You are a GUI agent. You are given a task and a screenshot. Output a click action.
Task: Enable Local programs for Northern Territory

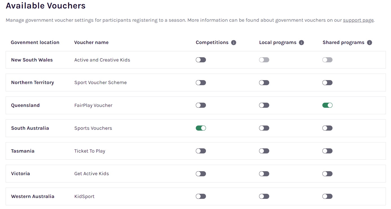coord(264,83)
